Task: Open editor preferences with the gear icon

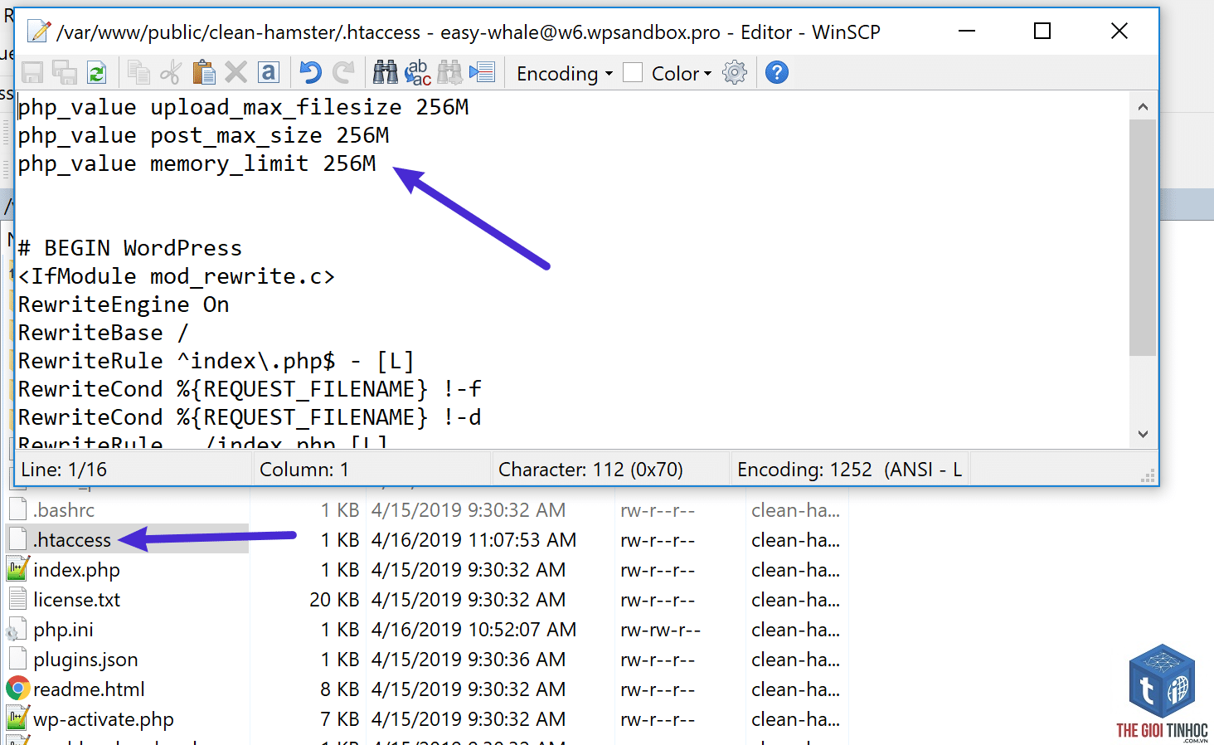Action: (x=735, y=73)
